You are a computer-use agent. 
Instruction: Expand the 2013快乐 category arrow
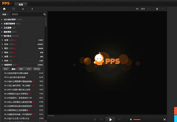click(2, 19)
